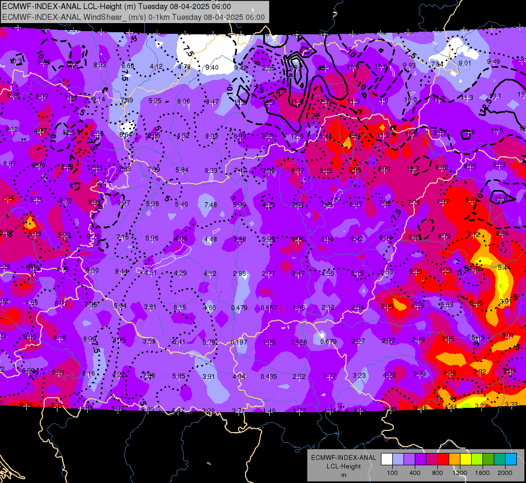Viewport: 526px width, 483px height.
Task: Click the grid value 7.48
Action: point(211,205)
